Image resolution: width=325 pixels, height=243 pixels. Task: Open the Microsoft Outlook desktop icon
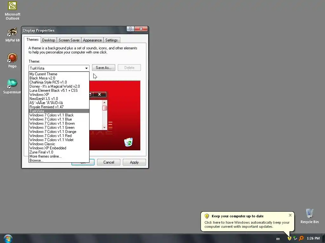[x=12, y=11]
